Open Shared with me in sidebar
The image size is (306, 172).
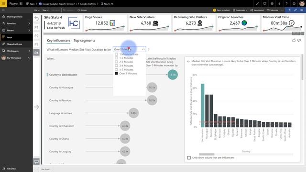14,44
